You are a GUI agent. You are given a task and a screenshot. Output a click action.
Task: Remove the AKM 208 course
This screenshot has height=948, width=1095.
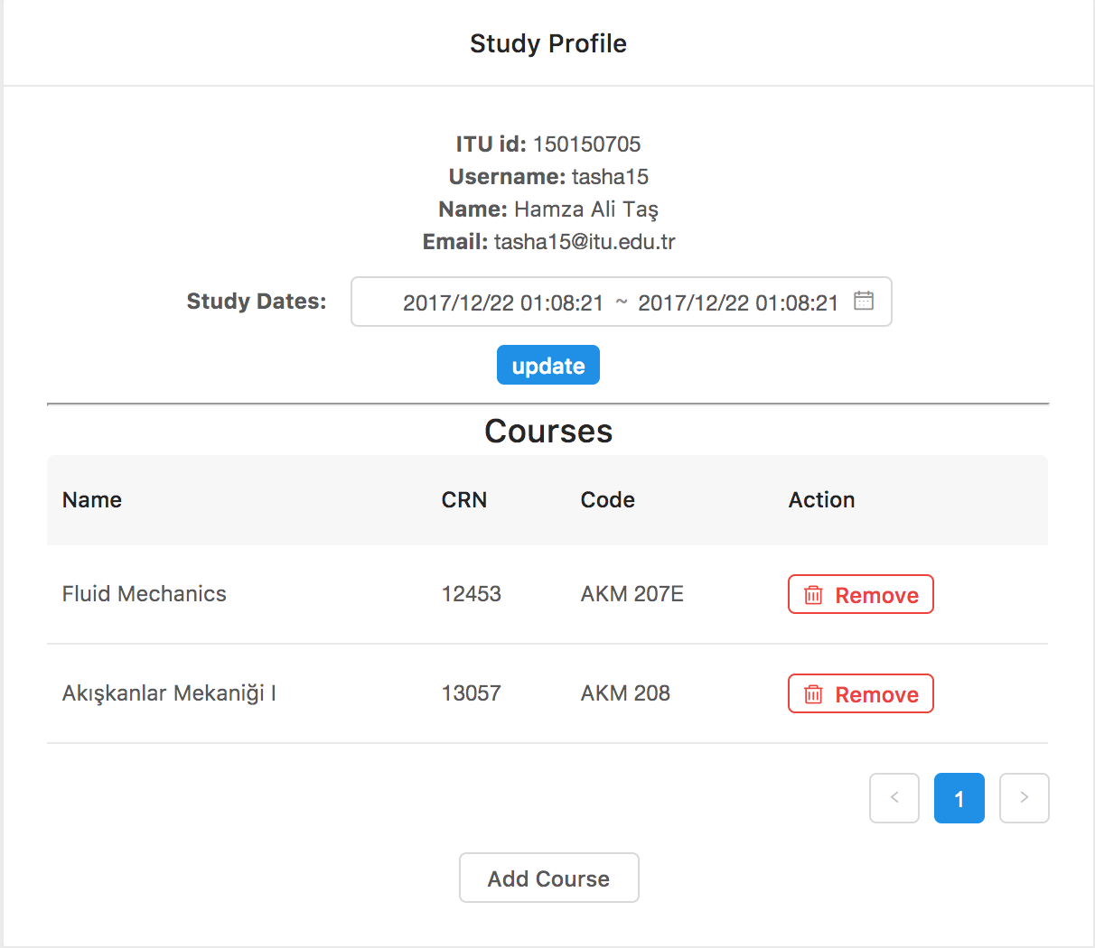click(861, 693)
